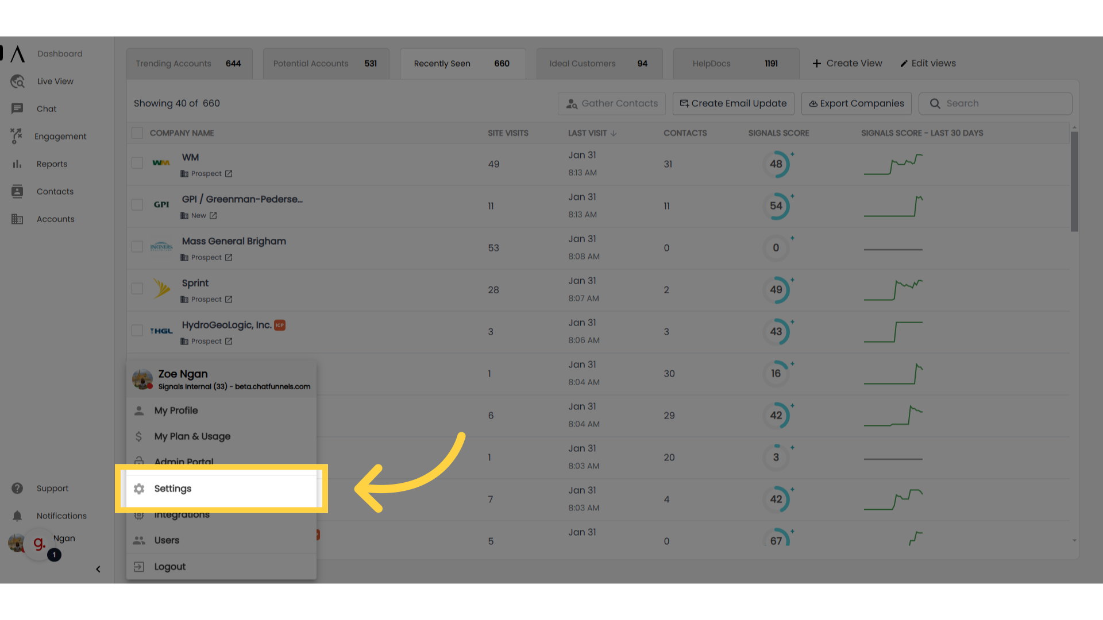Toggle checkbox for Sprint company row
Image resolution: width=1103 pixels, height=620 pixels.
point(137,288)
